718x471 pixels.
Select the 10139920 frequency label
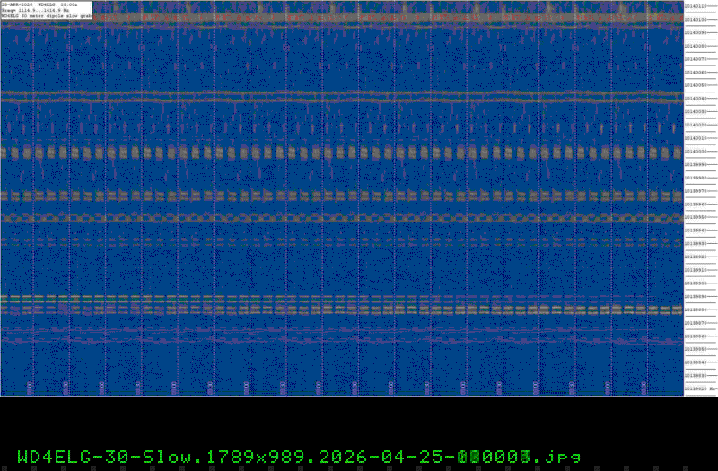695,257
